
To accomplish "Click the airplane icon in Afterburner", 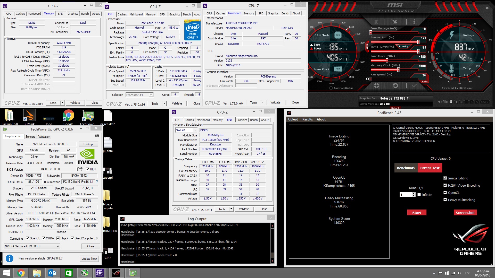I will point(394,22).
